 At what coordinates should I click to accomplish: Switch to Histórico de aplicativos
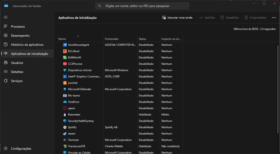tap(27, 45)
